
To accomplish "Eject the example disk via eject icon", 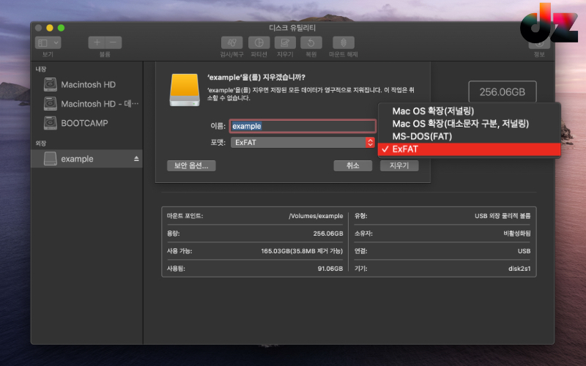I will click(x=136, y=159).
